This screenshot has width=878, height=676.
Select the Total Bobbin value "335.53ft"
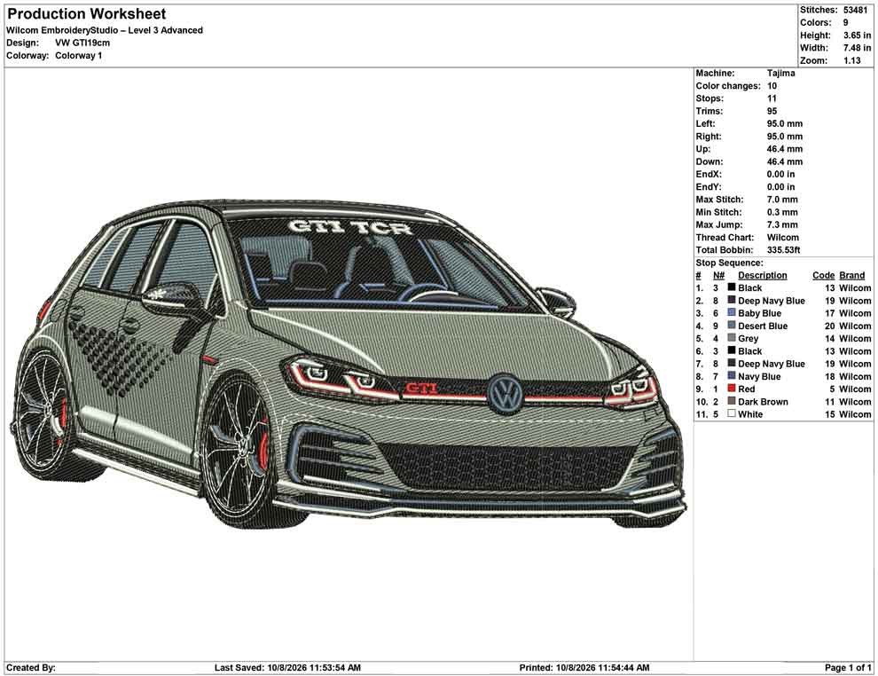tap(783, 250)
